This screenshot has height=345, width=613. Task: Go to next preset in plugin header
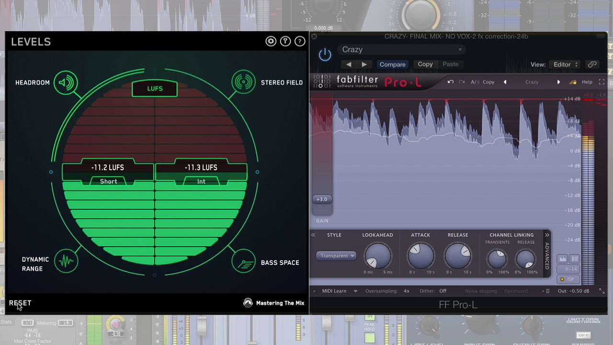tap(364, 64)
